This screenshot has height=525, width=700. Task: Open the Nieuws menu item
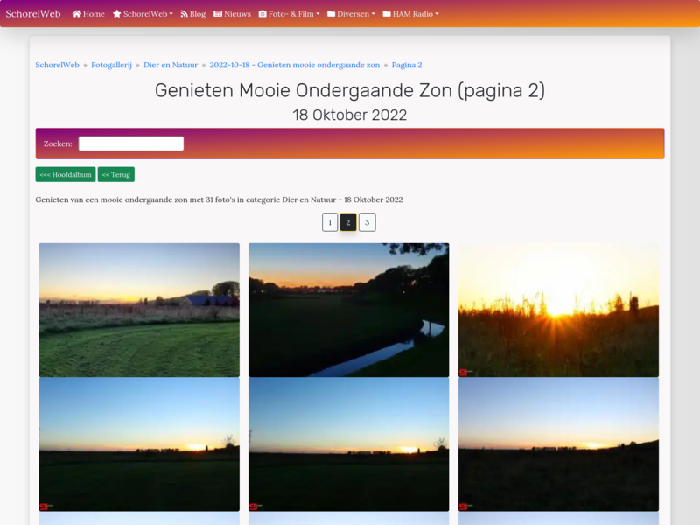[x=232, y=14]
